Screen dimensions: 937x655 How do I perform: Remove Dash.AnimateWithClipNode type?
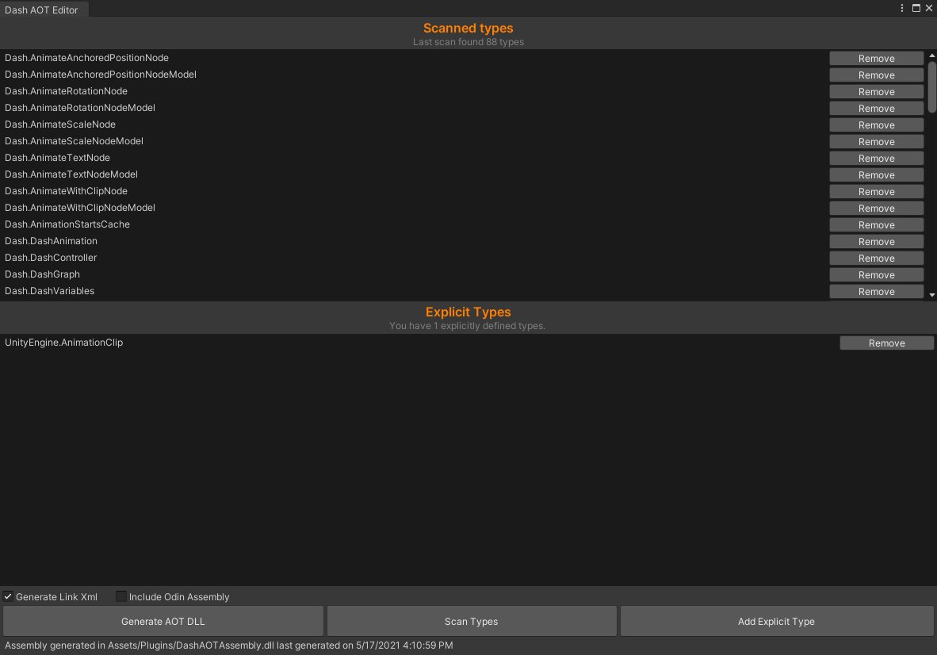tap(876, 192)
